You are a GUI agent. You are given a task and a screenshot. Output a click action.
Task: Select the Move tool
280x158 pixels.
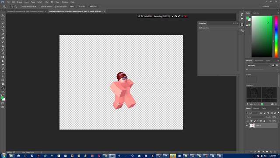click(3, 15)
